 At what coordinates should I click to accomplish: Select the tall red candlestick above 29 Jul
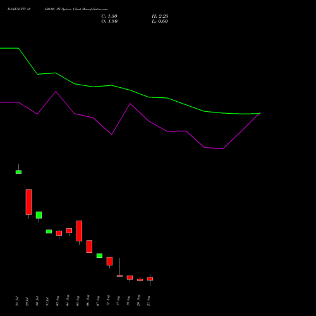tap(28, 202)
